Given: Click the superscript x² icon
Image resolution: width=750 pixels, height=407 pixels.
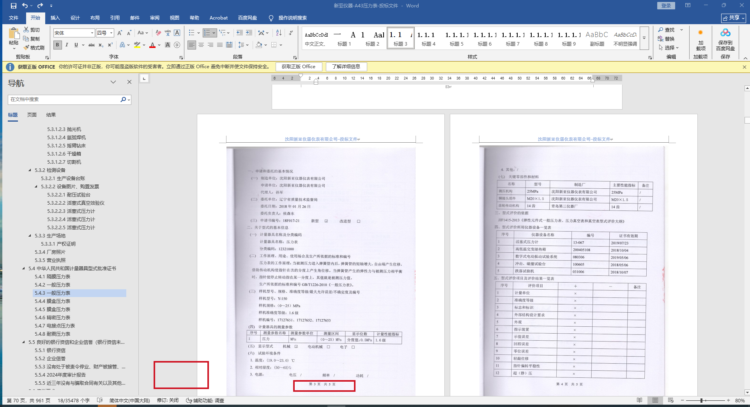Looking at the screenshot, I should click(x=110, y=45).
